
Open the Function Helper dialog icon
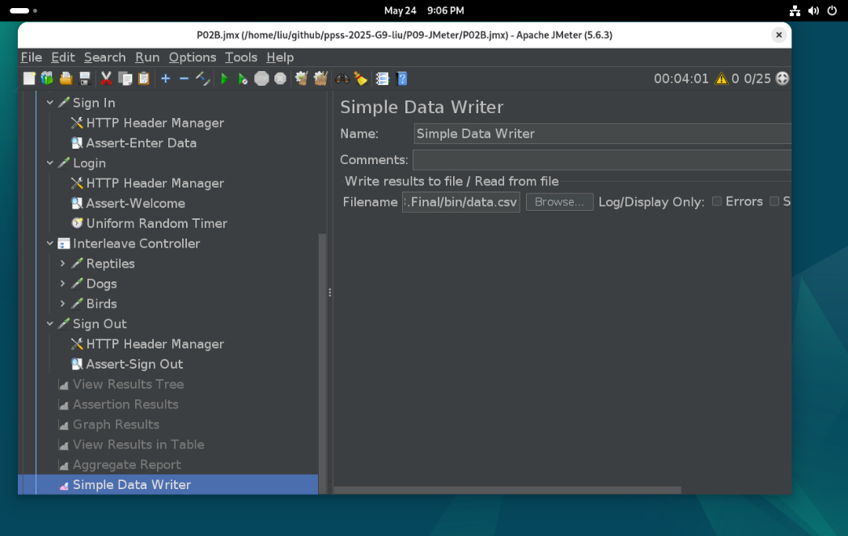pos(383,78)
